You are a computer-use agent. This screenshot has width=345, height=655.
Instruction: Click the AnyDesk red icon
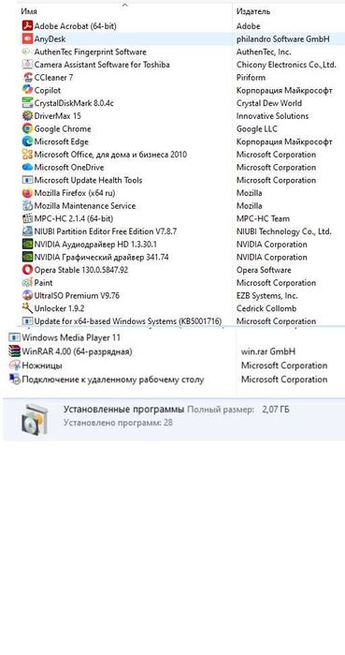click(x=27, y=38)
